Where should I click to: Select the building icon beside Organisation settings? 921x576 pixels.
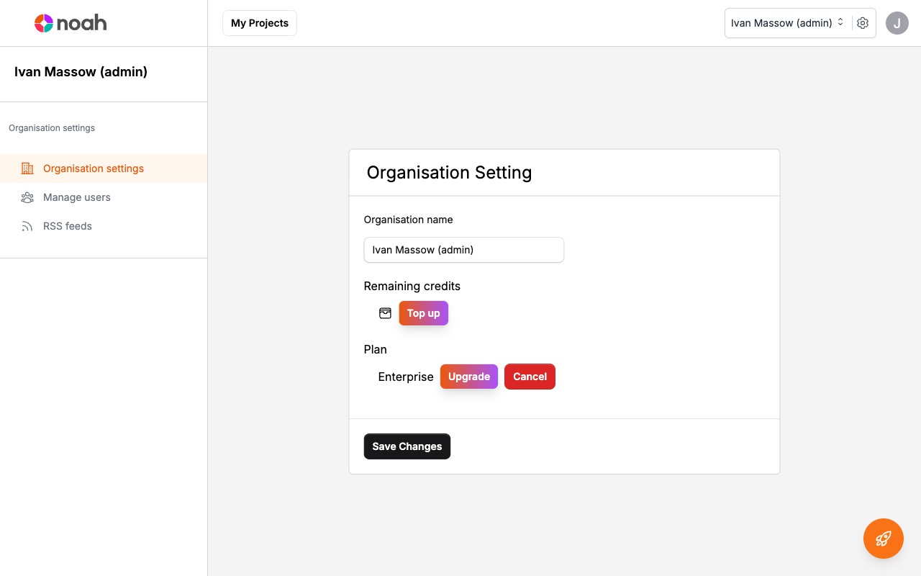coord(27,168)
